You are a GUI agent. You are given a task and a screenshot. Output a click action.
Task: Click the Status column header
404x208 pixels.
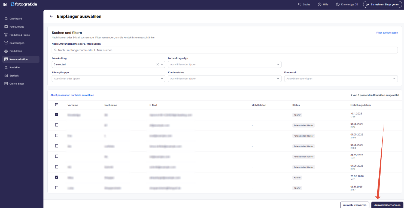pos(296,105)
